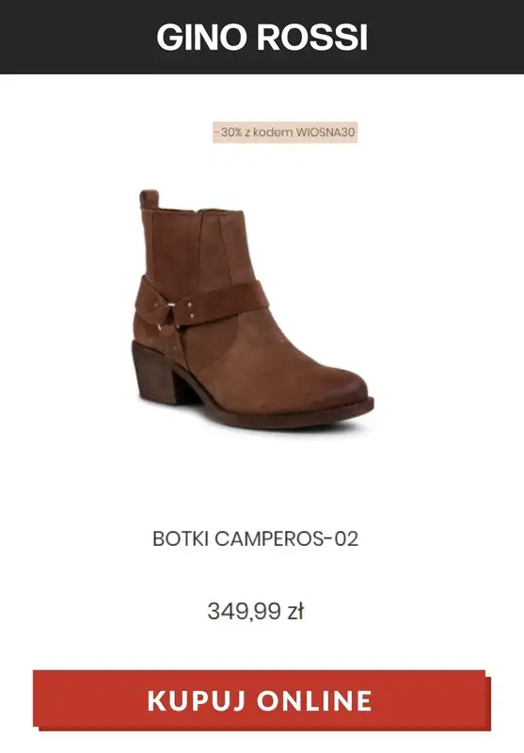This screenshot has width=524, height=753.
Task: Click the block heel of the boot
Action: point(153,372)
